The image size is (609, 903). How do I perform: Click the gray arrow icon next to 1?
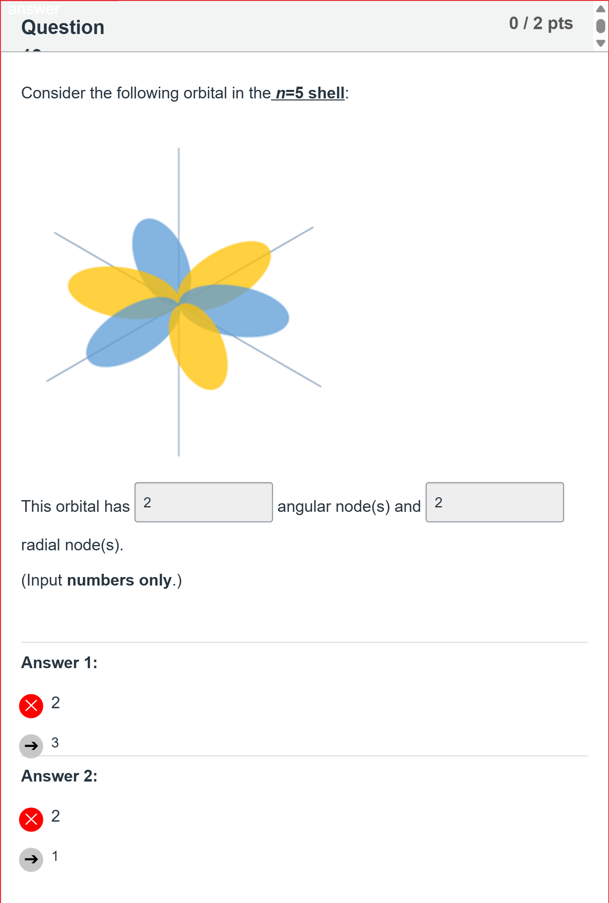coord(31,859)
